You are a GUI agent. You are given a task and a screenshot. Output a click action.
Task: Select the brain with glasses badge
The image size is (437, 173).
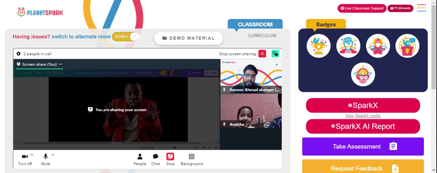pyautogui.click(x=363, y=74)
